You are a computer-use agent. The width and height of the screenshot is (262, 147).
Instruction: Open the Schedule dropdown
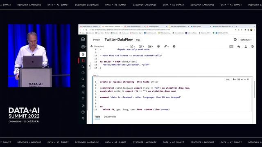click(x=246, y=40)
